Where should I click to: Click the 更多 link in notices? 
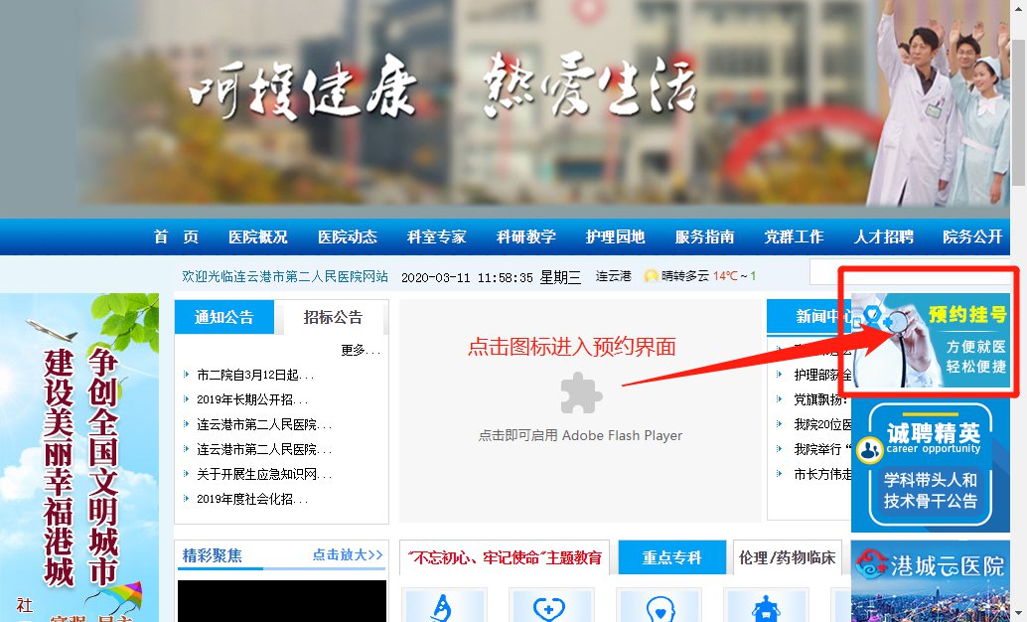pyautogui.click(x=361, y=350)
